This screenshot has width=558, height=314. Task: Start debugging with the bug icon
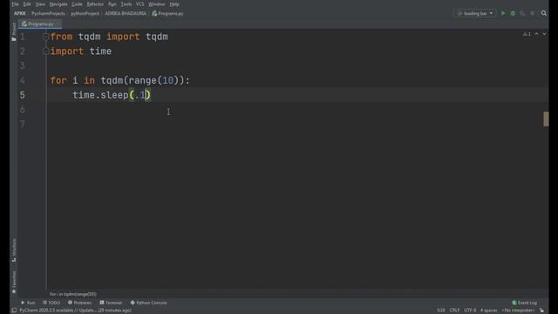pos(513,14)
